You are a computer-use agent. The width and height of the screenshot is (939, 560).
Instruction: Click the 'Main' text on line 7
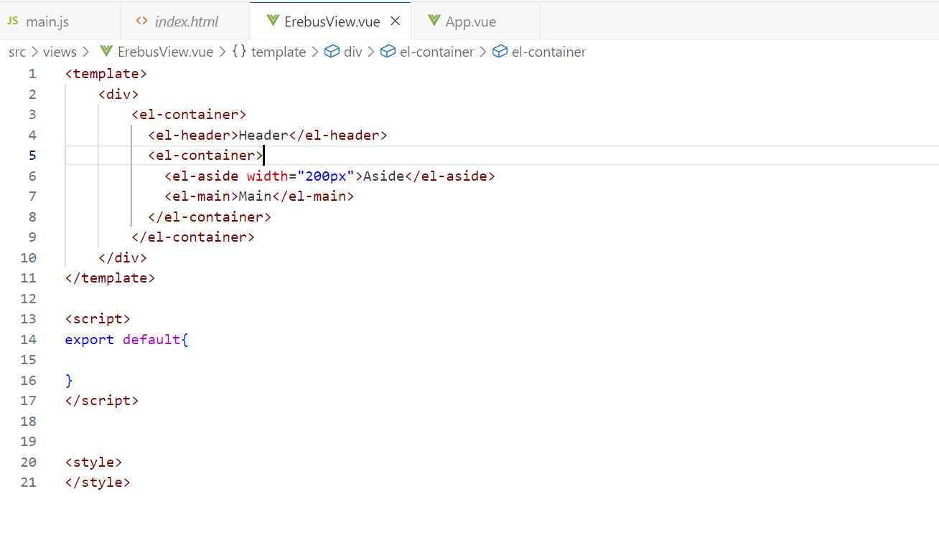pyautogui.click(x=255, y=196)
